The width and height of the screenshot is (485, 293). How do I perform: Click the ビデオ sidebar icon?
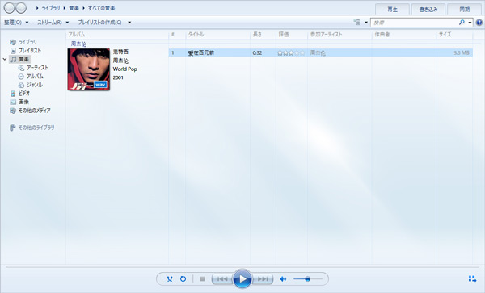13,94
